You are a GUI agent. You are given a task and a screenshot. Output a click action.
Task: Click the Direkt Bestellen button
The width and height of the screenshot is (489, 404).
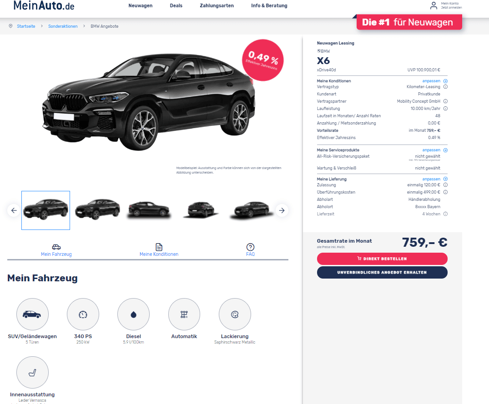(382, 259)
